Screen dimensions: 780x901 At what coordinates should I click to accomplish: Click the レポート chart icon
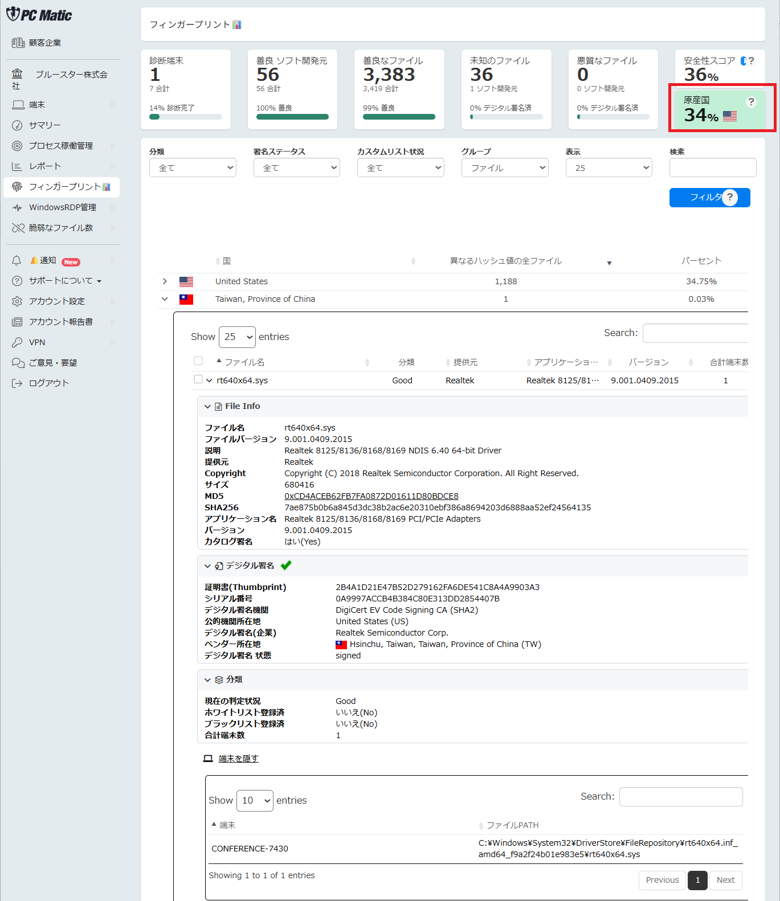point(17,166)
